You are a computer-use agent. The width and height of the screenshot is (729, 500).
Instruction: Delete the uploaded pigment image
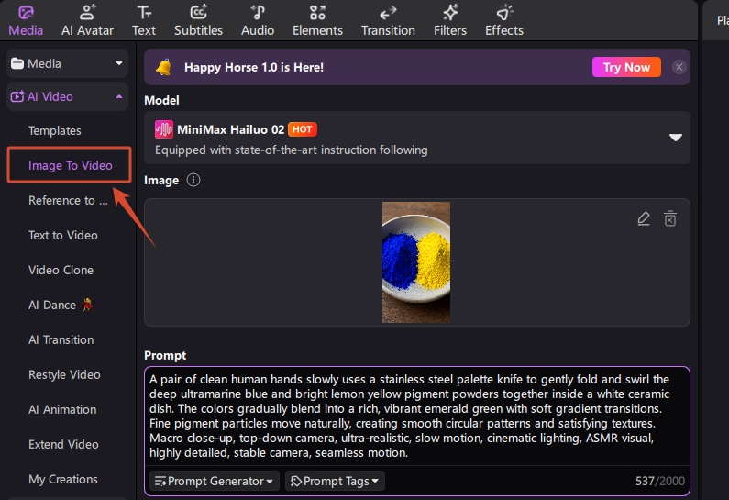[670, 218]
